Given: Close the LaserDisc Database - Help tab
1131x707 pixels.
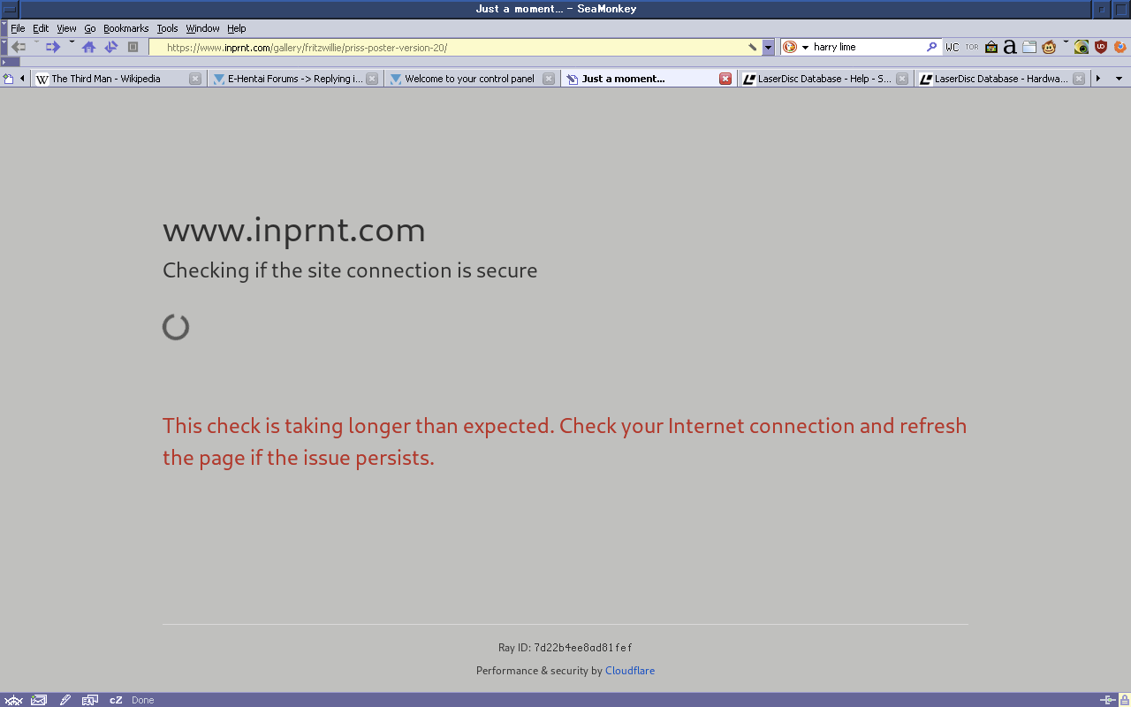Looking at the screenshot, I should point(902,79).
